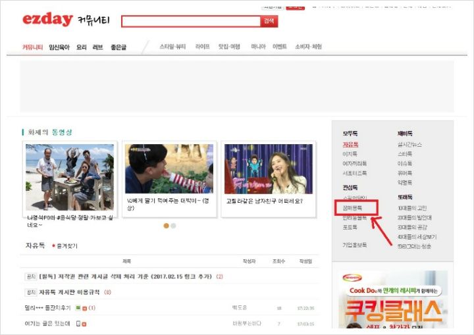The height and width of the screenshot is (335, 474).
Task: Click the 공지 badge on the 저작권 notice
Action: [x=31, y=276]
